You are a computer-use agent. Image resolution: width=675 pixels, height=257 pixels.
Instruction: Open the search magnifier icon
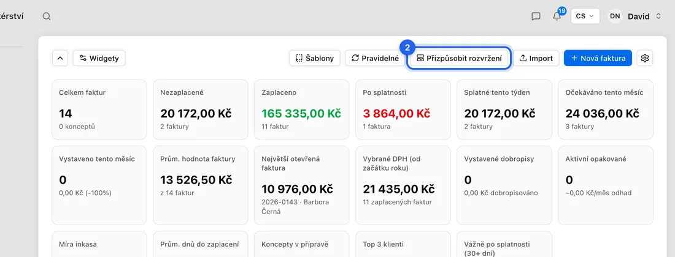click(x=47, y=17)
